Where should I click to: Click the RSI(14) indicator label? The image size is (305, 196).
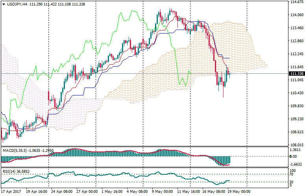(9, 172)
